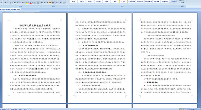The image size is (201, 110).
Task: Click the enclosed character icon
Action: tap(38, 3)
